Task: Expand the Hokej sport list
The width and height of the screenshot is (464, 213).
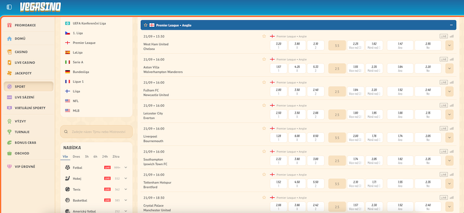Action: [x=126, y=179]
